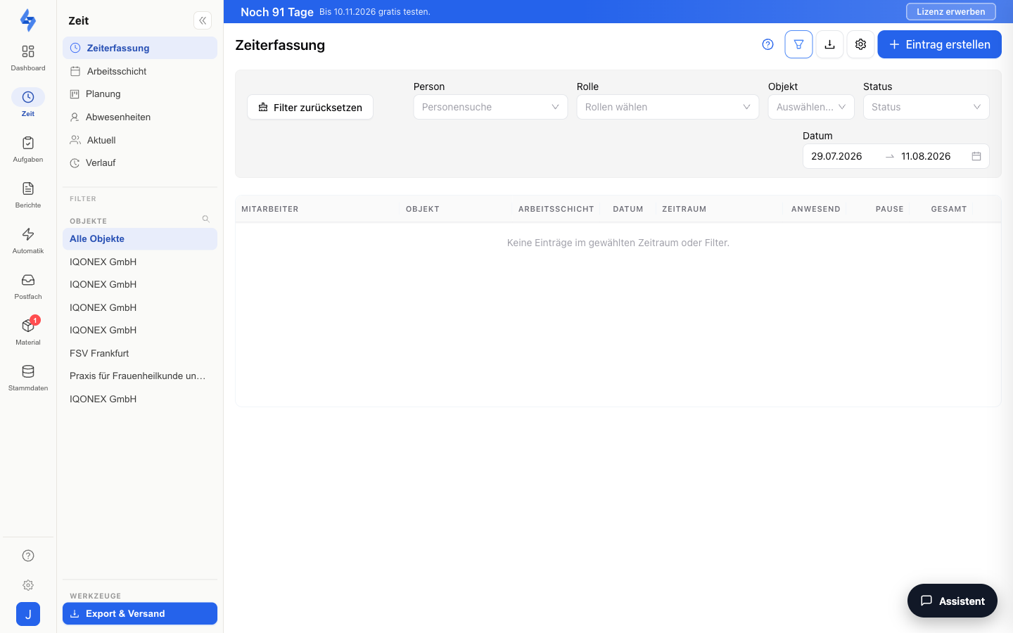The height and width of the screenshot is (633, 1013).
Task: Open user avatar J menu
Action: (x=28, y=614)
